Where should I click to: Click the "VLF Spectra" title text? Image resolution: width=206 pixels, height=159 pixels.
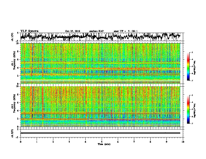click(29, 31)
